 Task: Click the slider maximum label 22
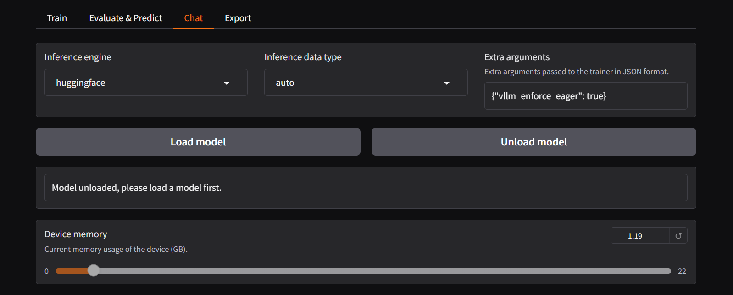pos(682,271)
